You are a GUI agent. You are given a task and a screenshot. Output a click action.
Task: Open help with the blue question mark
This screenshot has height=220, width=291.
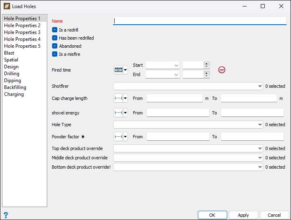pos(6,215)
